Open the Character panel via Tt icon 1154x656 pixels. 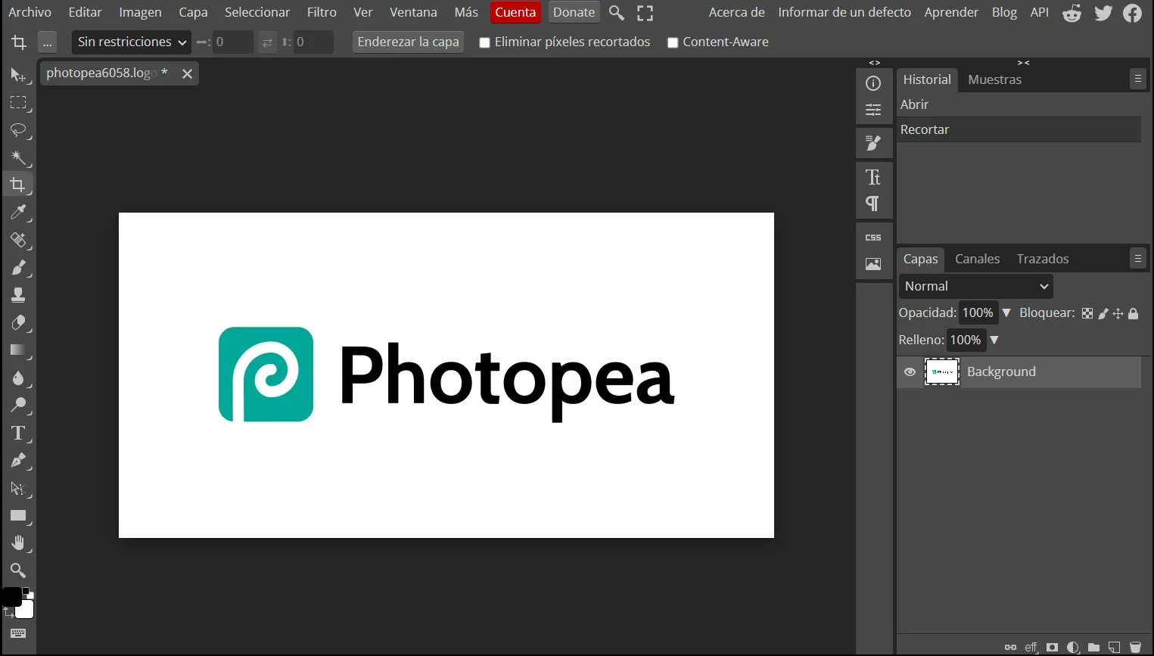tap(874, 176)
